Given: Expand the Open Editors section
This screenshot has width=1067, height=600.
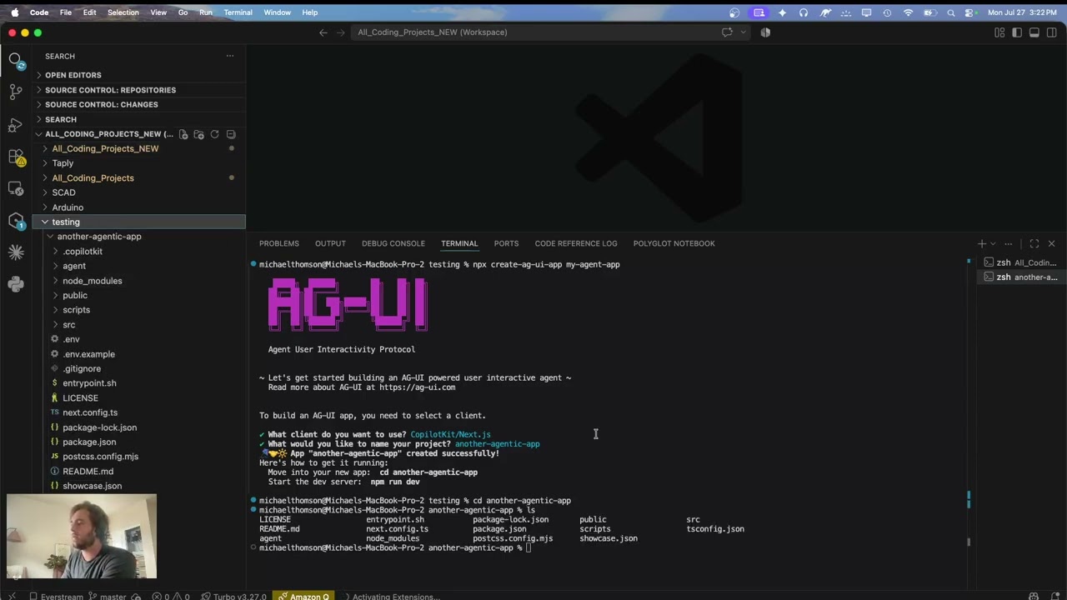Looking at the screenshot, I should tap(138, 75).
